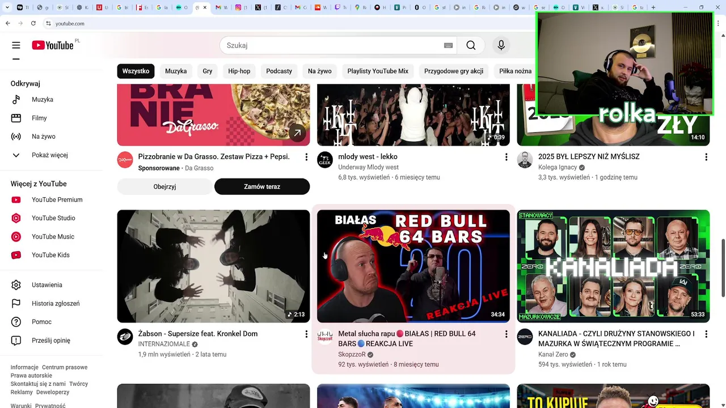Start voice search with microphone icon
This screenshot has height=408, width=726.
(501, 45)
